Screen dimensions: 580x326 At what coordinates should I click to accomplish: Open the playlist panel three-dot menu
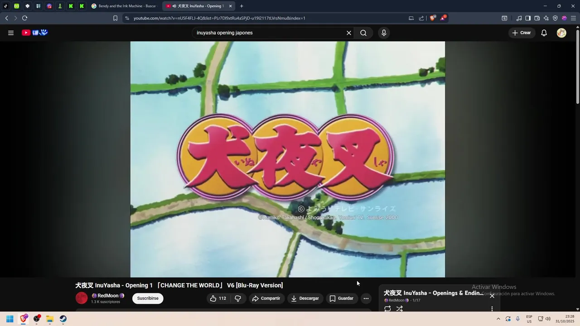click(x=492, y=309)
